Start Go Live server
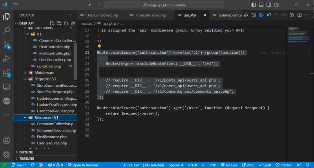 tap(229, 165)
